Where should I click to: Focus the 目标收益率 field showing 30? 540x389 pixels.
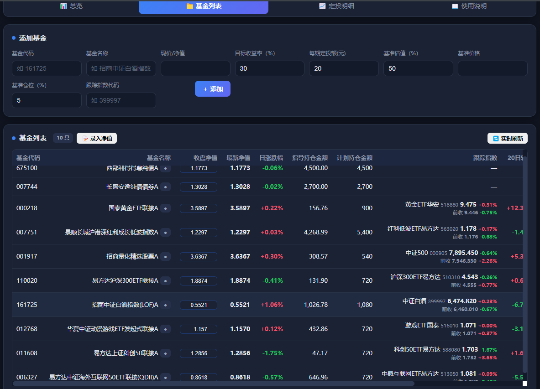(270, 68)
